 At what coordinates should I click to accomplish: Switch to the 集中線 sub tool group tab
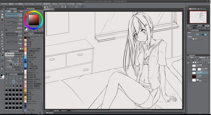(21, 11)
